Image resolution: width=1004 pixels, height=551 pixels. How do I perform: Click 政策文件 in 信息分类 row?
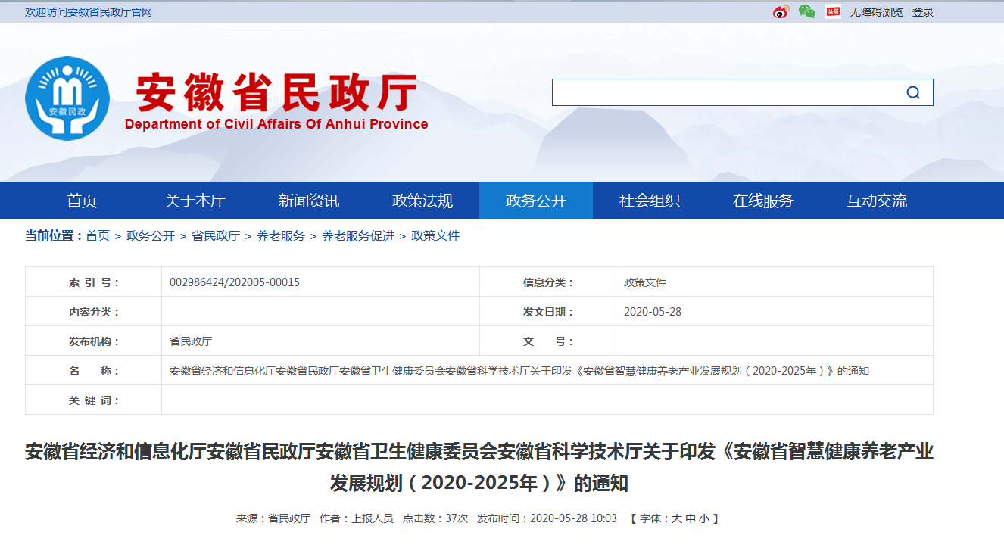coord(645,282)
